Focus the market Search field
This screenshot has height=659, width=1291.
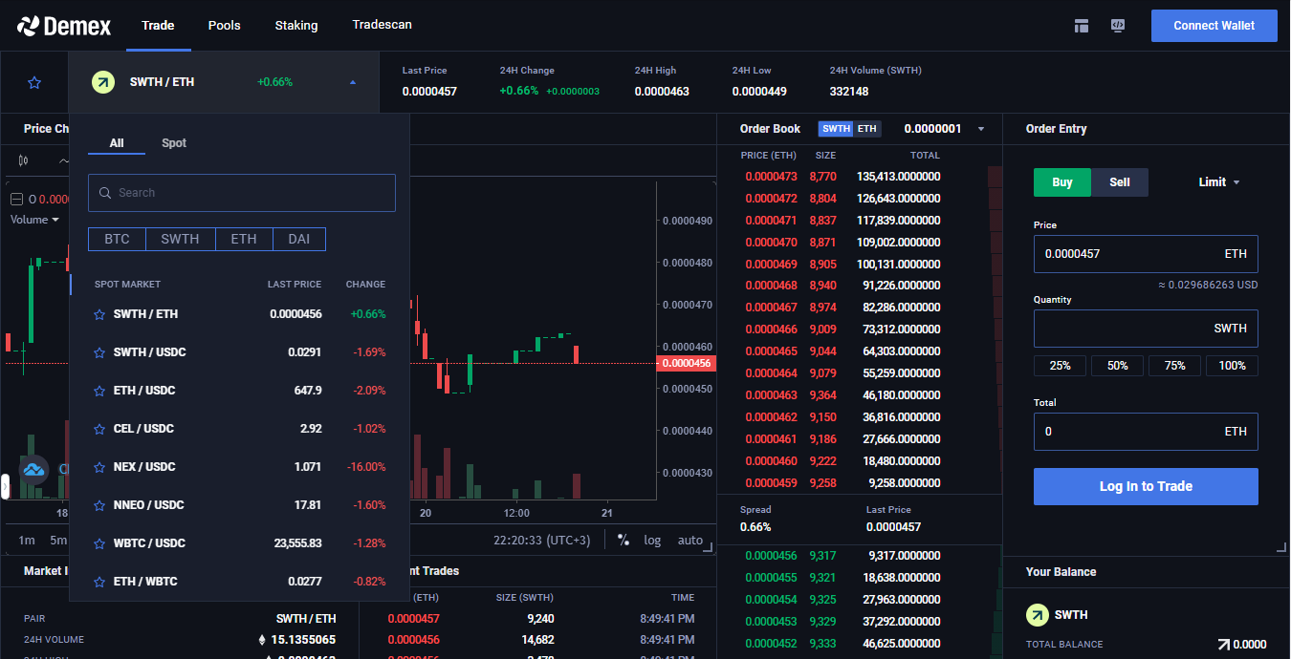pos(242,193)
